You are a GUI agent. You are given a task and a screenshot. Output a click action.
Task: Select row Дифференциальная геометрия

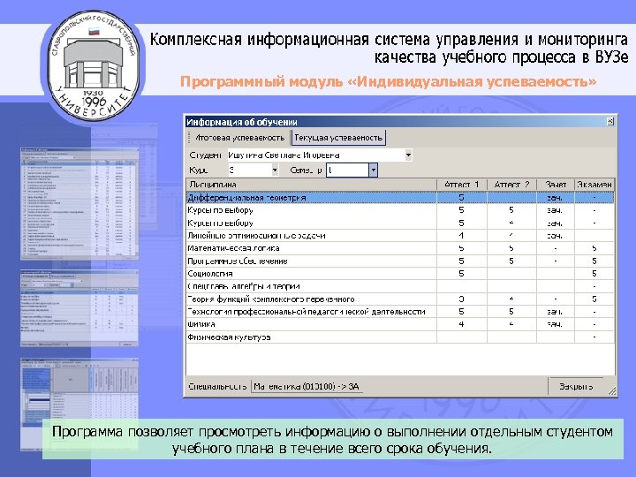tap(400, 198)
